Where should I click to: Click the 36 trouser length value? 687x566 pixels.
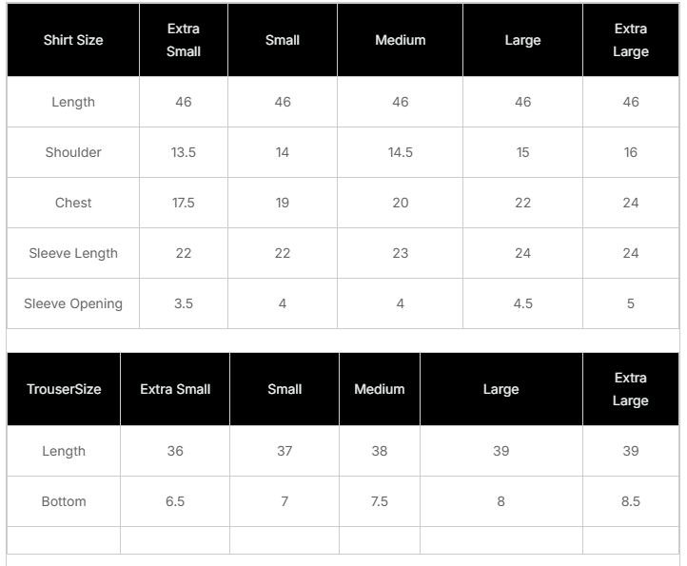pyautogui.click(x=175, y=451)
